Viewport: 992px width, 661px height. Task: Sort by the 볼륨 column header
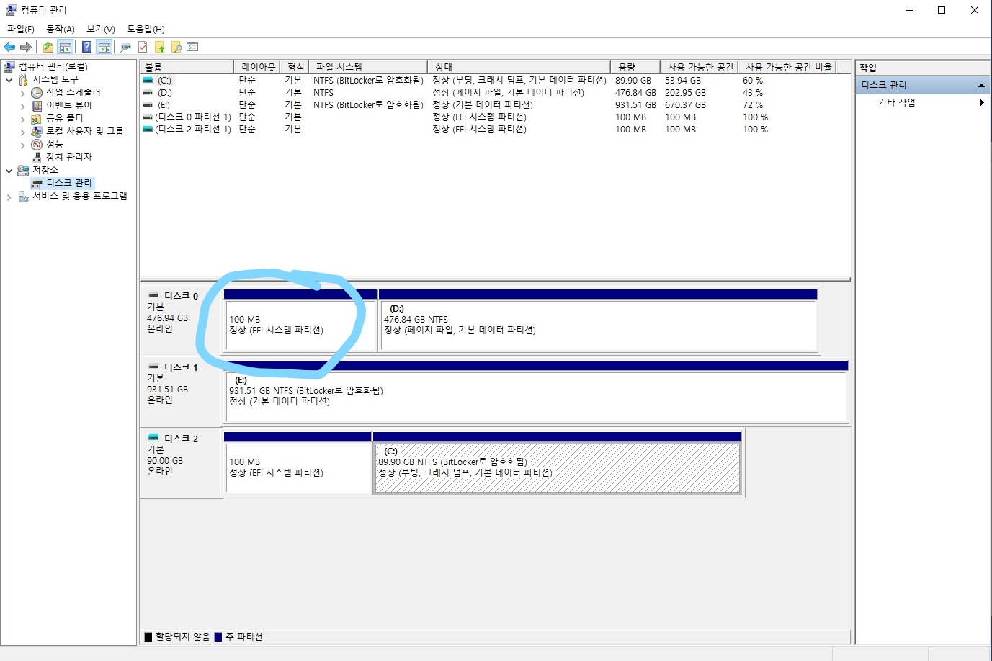(187, 67)
